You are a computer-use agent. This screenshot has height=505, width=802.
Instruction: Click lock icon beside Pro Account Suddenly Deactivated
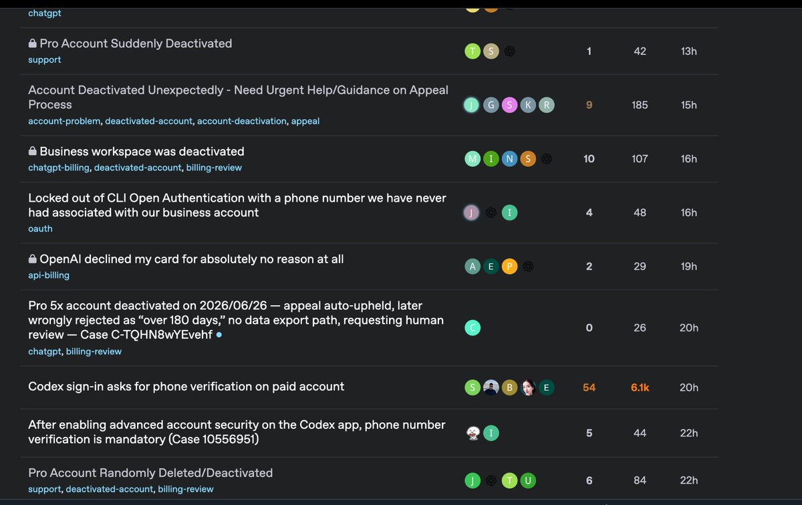point(32,43)
